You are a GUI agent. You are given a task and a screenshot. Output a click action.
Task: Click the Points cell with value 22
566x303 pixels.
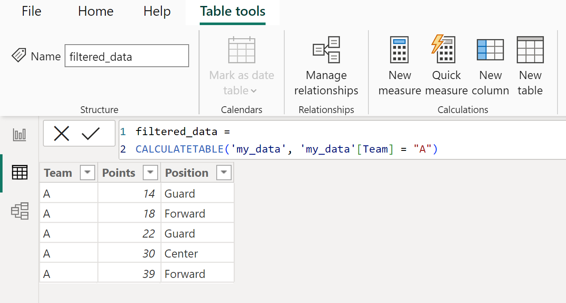click(129, 233)
